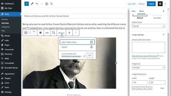The height and width of the screenshot is (96, 171).
Task: Set image scale to 75%
Action: pyautogui.click(x=144, y=88)
